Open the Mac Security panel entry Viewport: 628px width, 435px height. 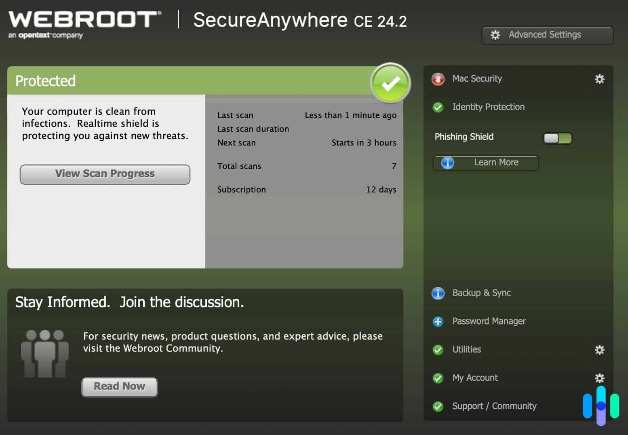pyautogui.click(x=477, y=79)
